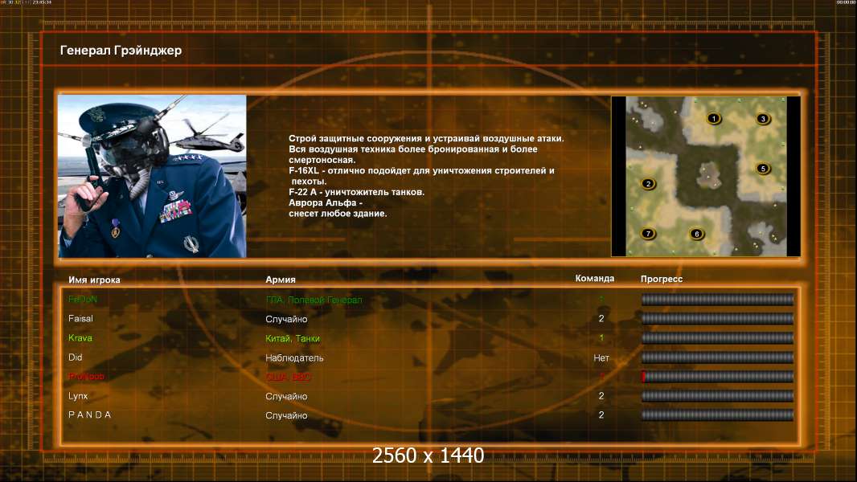Select the red 'ProNoob' player name

point(86,377)
